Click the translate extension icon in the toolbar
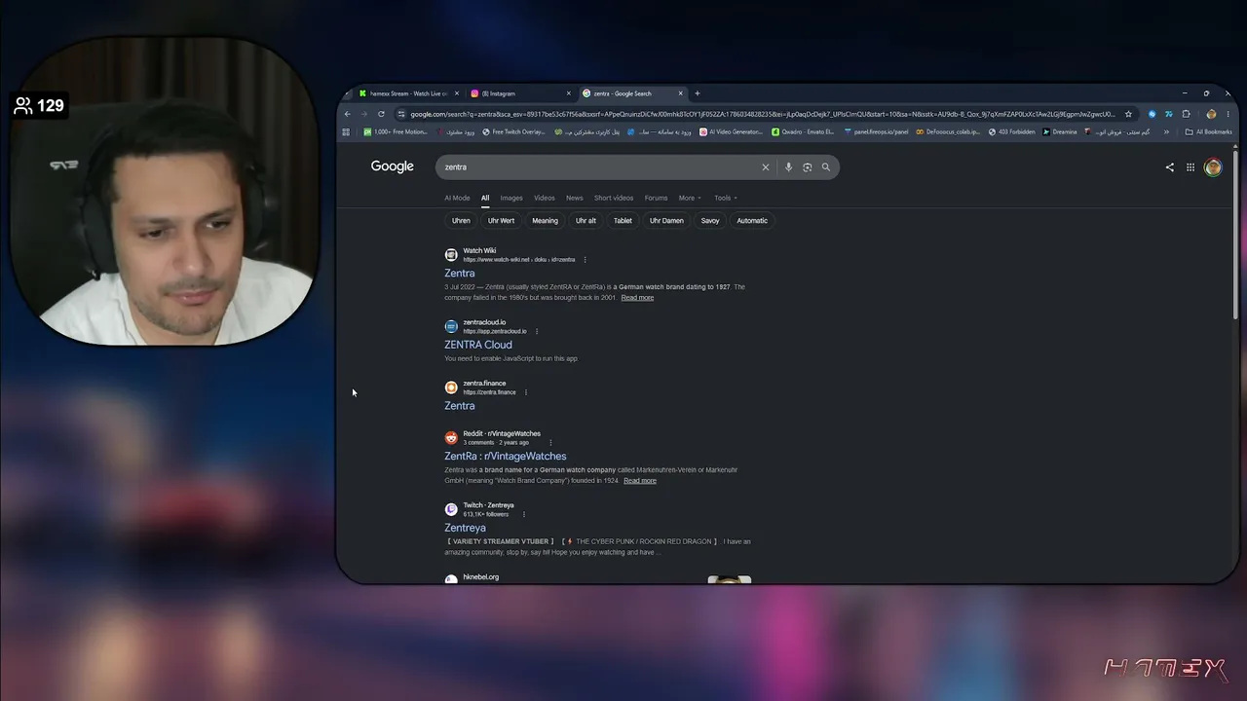1247x701 pixels. pyautogui.click(x=1169, y=114)
